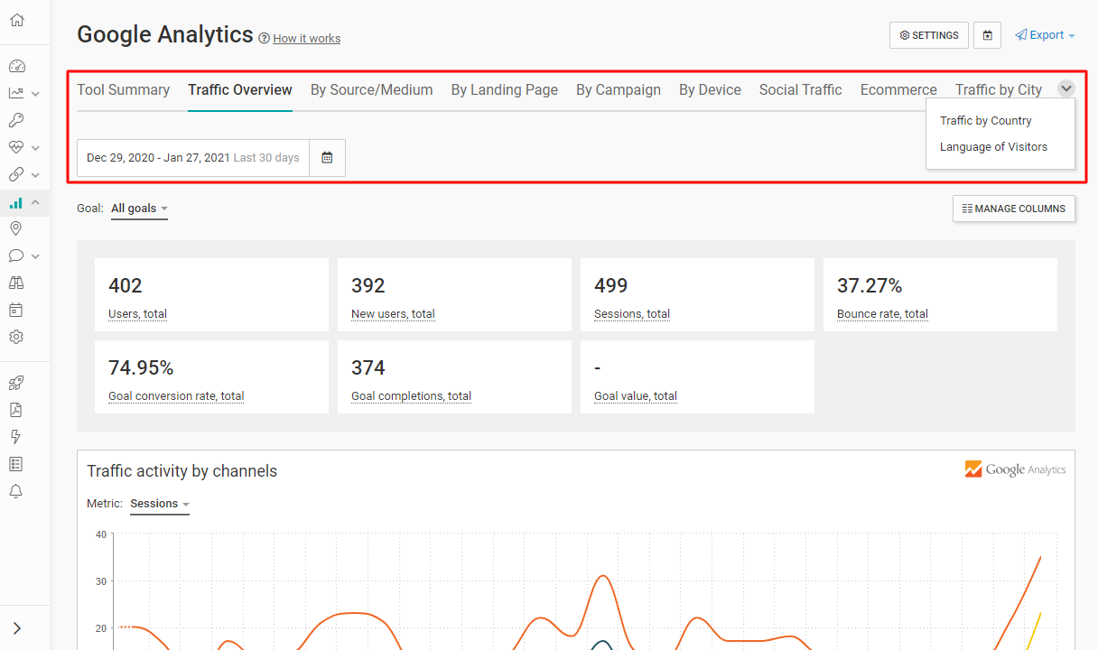Open the chain link backlinks icon
Viewport: 1098px width, 650px height.
click(x=16, y=174)
